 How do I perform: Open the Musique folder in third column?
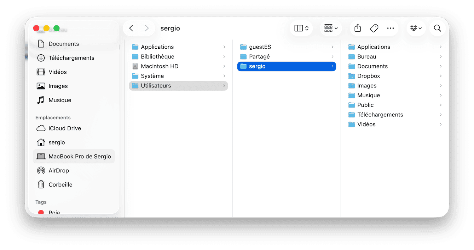tap(368, 96)
